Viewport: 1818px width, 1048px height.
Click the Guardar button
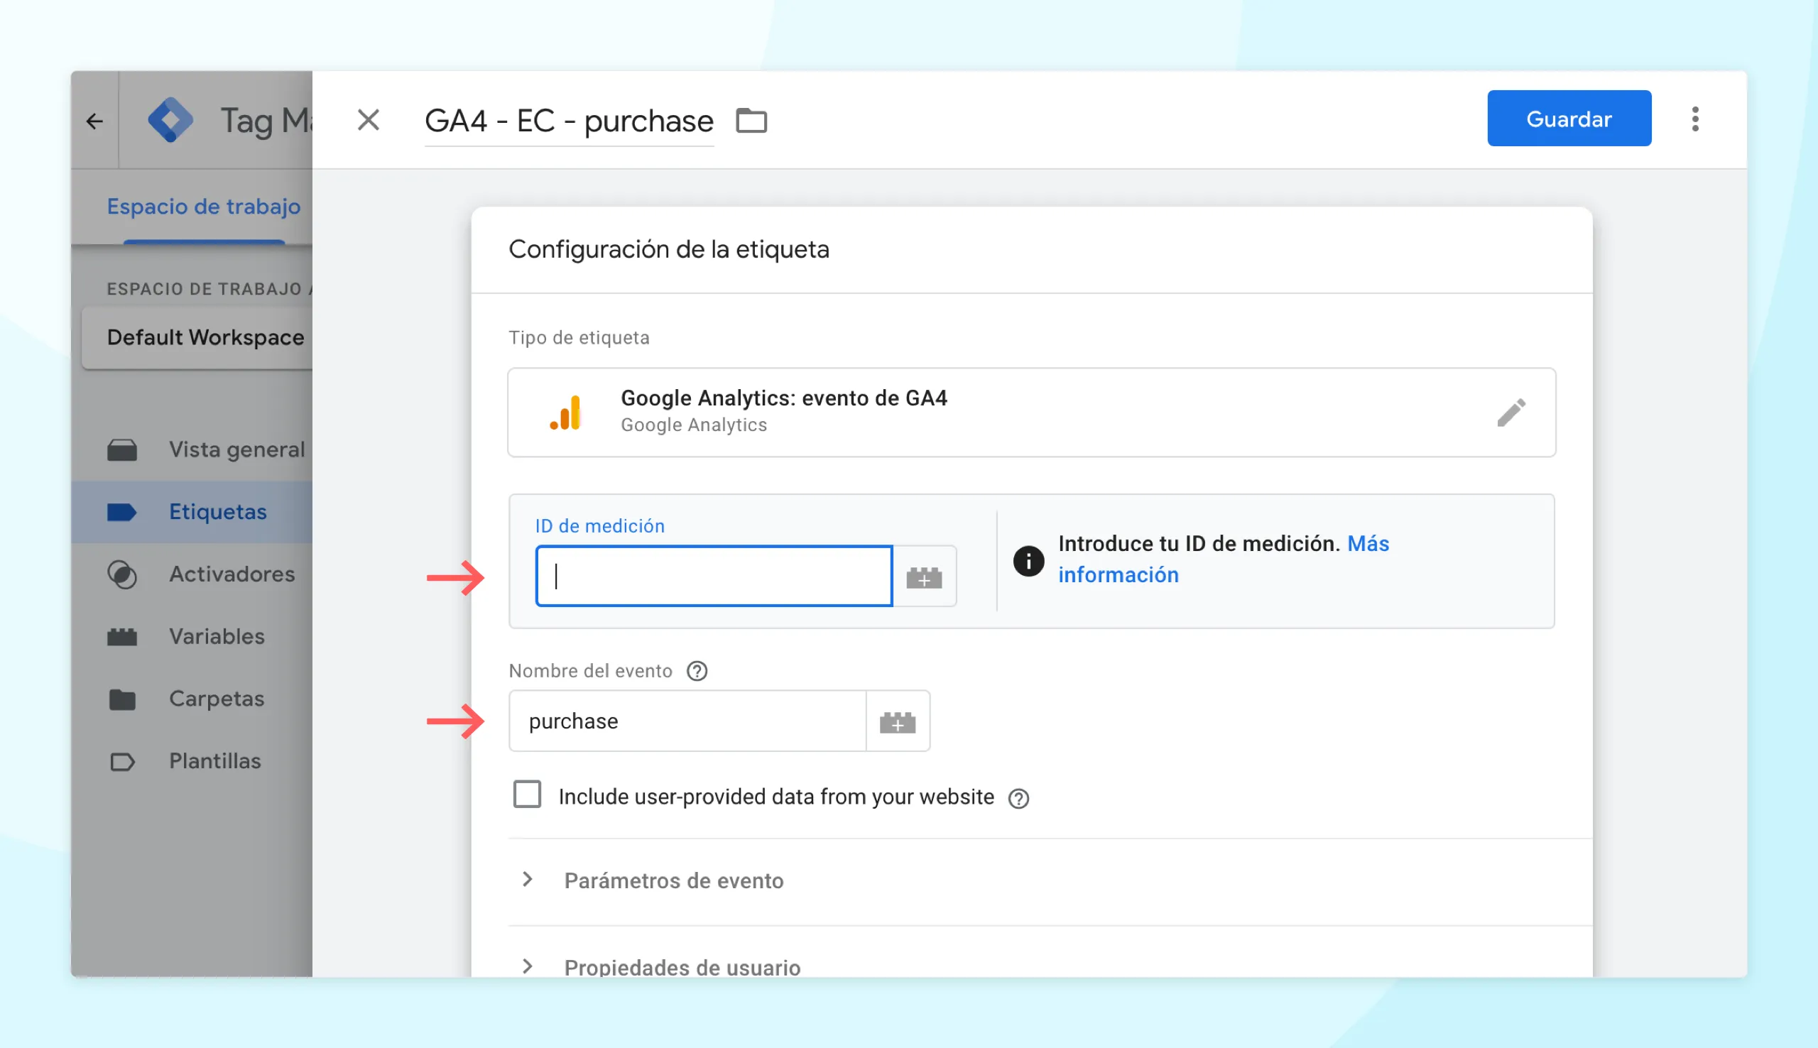tap(1569, 119)
